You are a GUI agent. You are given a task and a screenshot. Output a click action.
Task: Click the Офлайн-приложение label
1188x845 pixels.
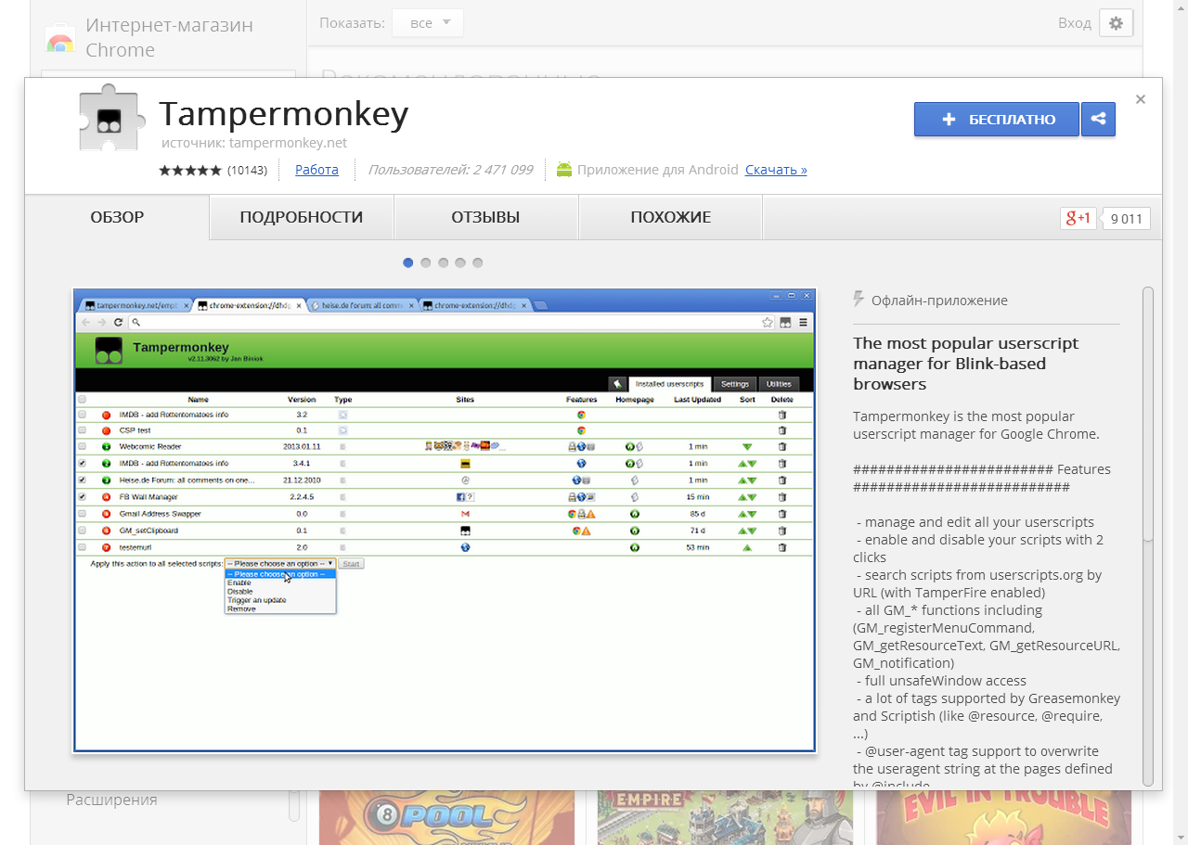(939, 301)
